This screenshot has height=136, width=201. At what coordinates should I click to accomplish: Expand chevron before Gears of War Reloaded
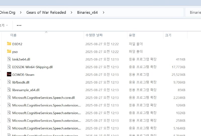21,13
